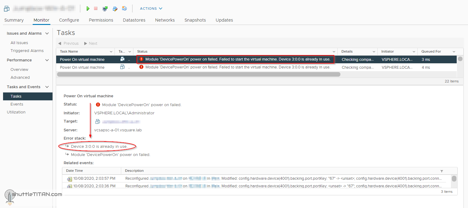Collapse the Tasks and Events section

(x=47, y=87)
